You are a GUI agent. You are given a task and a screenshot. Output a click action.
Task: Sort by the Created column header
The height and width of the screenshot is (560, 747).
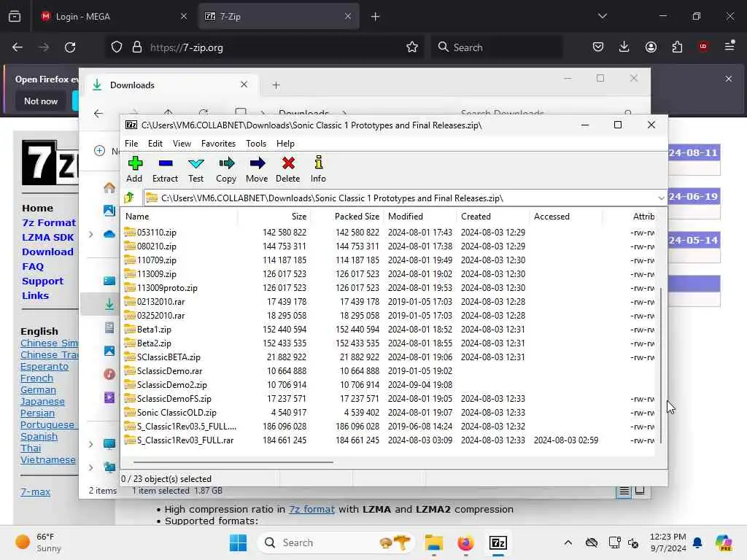(x=493, y=216)
